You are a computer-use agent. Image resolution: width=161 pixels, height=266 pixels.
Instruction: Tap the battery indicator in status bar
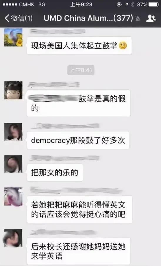tap(154, 4)
